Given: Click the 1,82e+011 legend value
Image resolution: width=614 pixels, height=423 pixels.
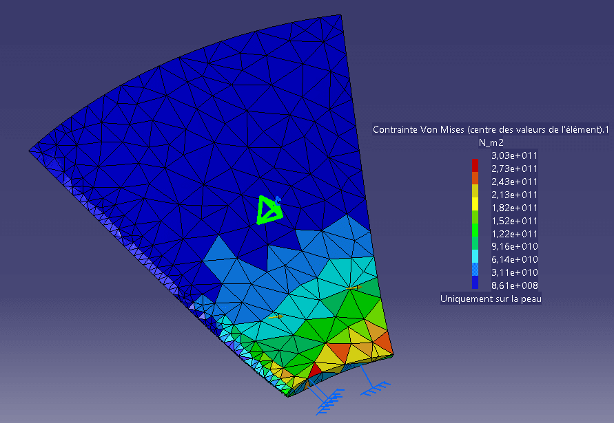Looking at the screenshot, I should pyautogui.click(x=514, y=208).
